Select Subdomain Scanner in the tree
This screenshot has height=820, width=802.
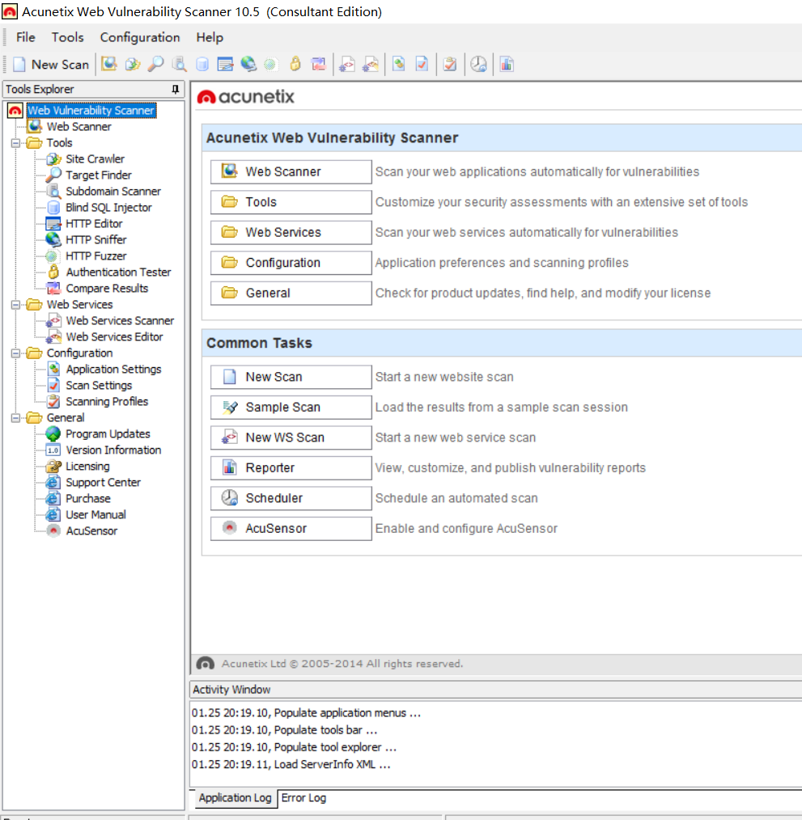point(113,192)
